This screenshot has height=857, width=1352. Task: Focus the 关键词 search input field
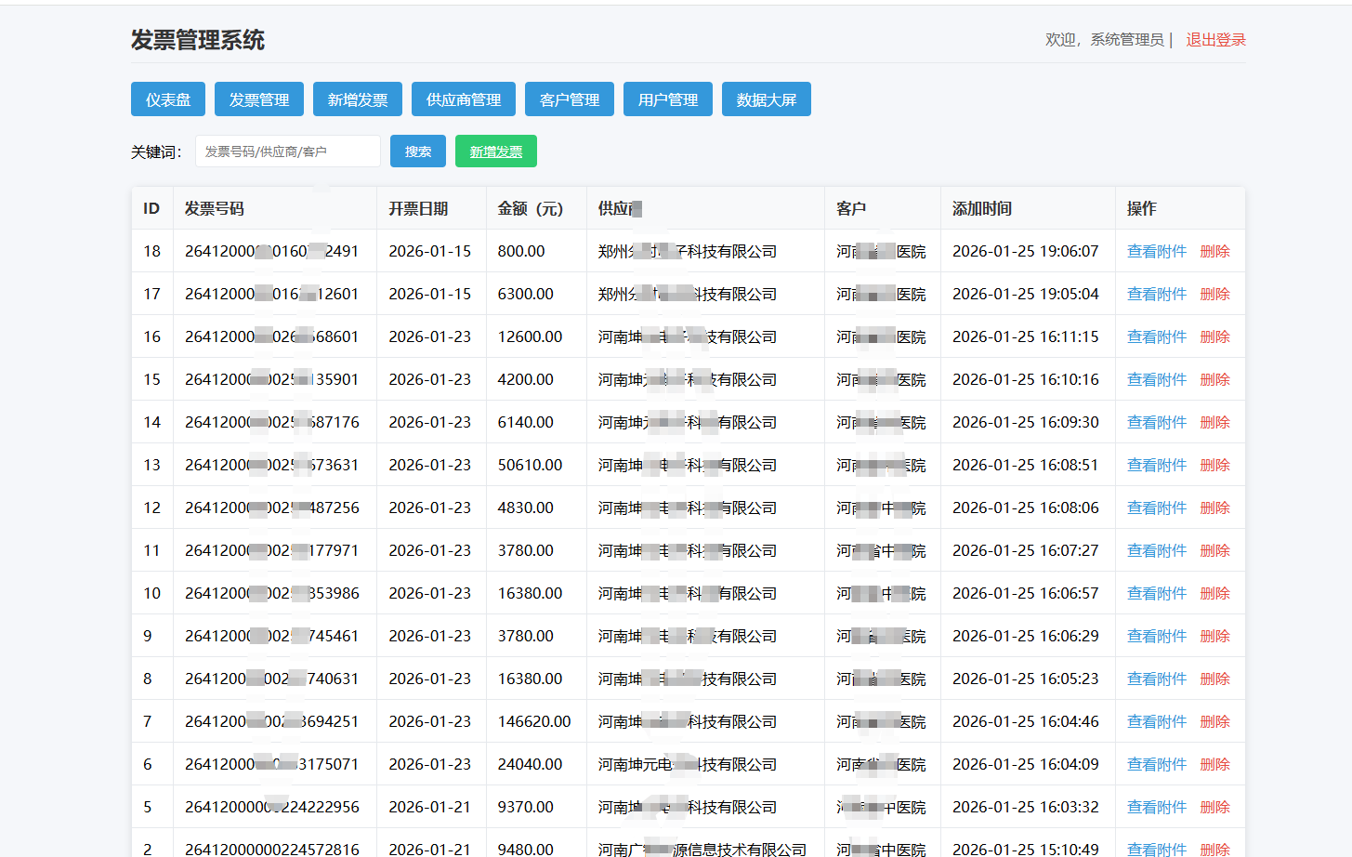(288, 152)
